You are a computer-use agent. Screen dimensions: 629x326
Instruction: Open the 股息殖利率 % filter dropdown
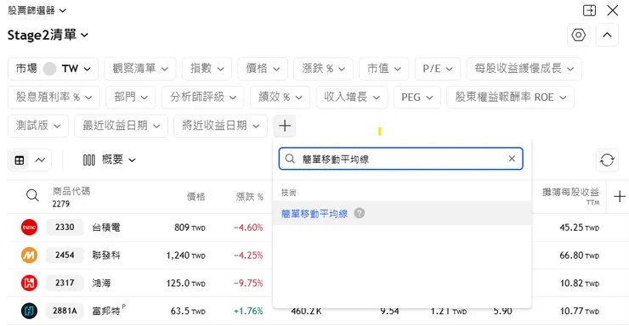click(x=54, y=98)
